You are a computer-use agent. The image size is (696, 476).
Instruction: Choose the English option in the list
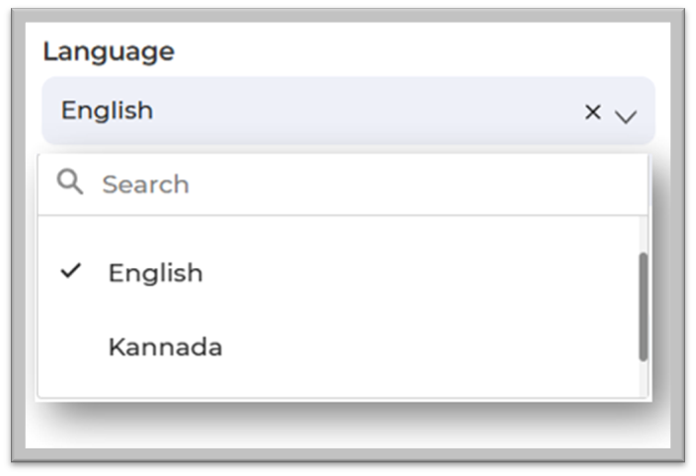[x=155, y=273]
